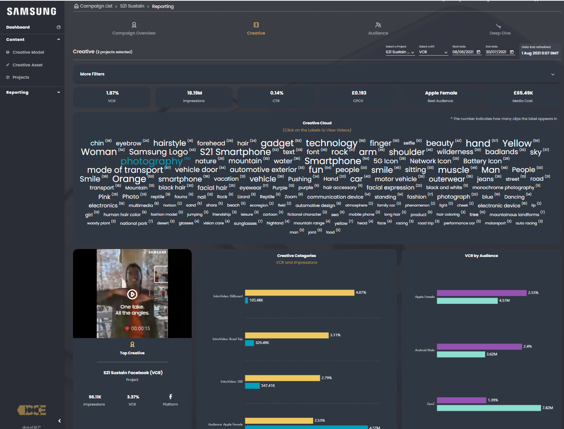564x429 pixels.
Task: Play the top creative video
Action: pyautogui.click(x=132, y=294)
